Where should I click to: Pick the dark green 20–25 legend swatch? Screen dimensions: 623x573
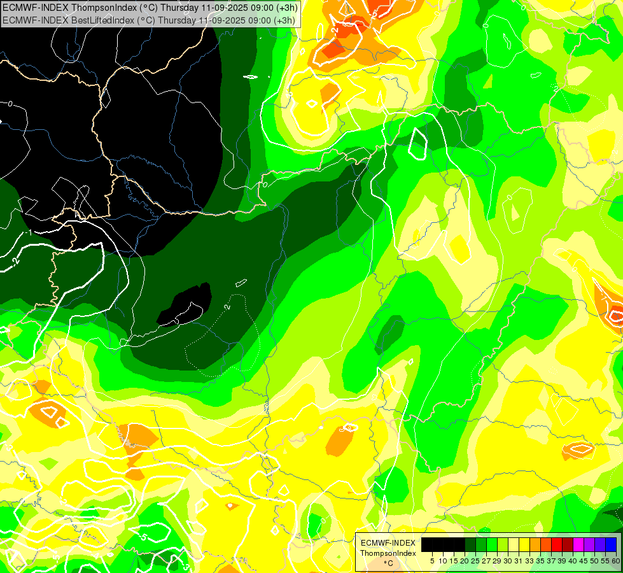[470, 545]
